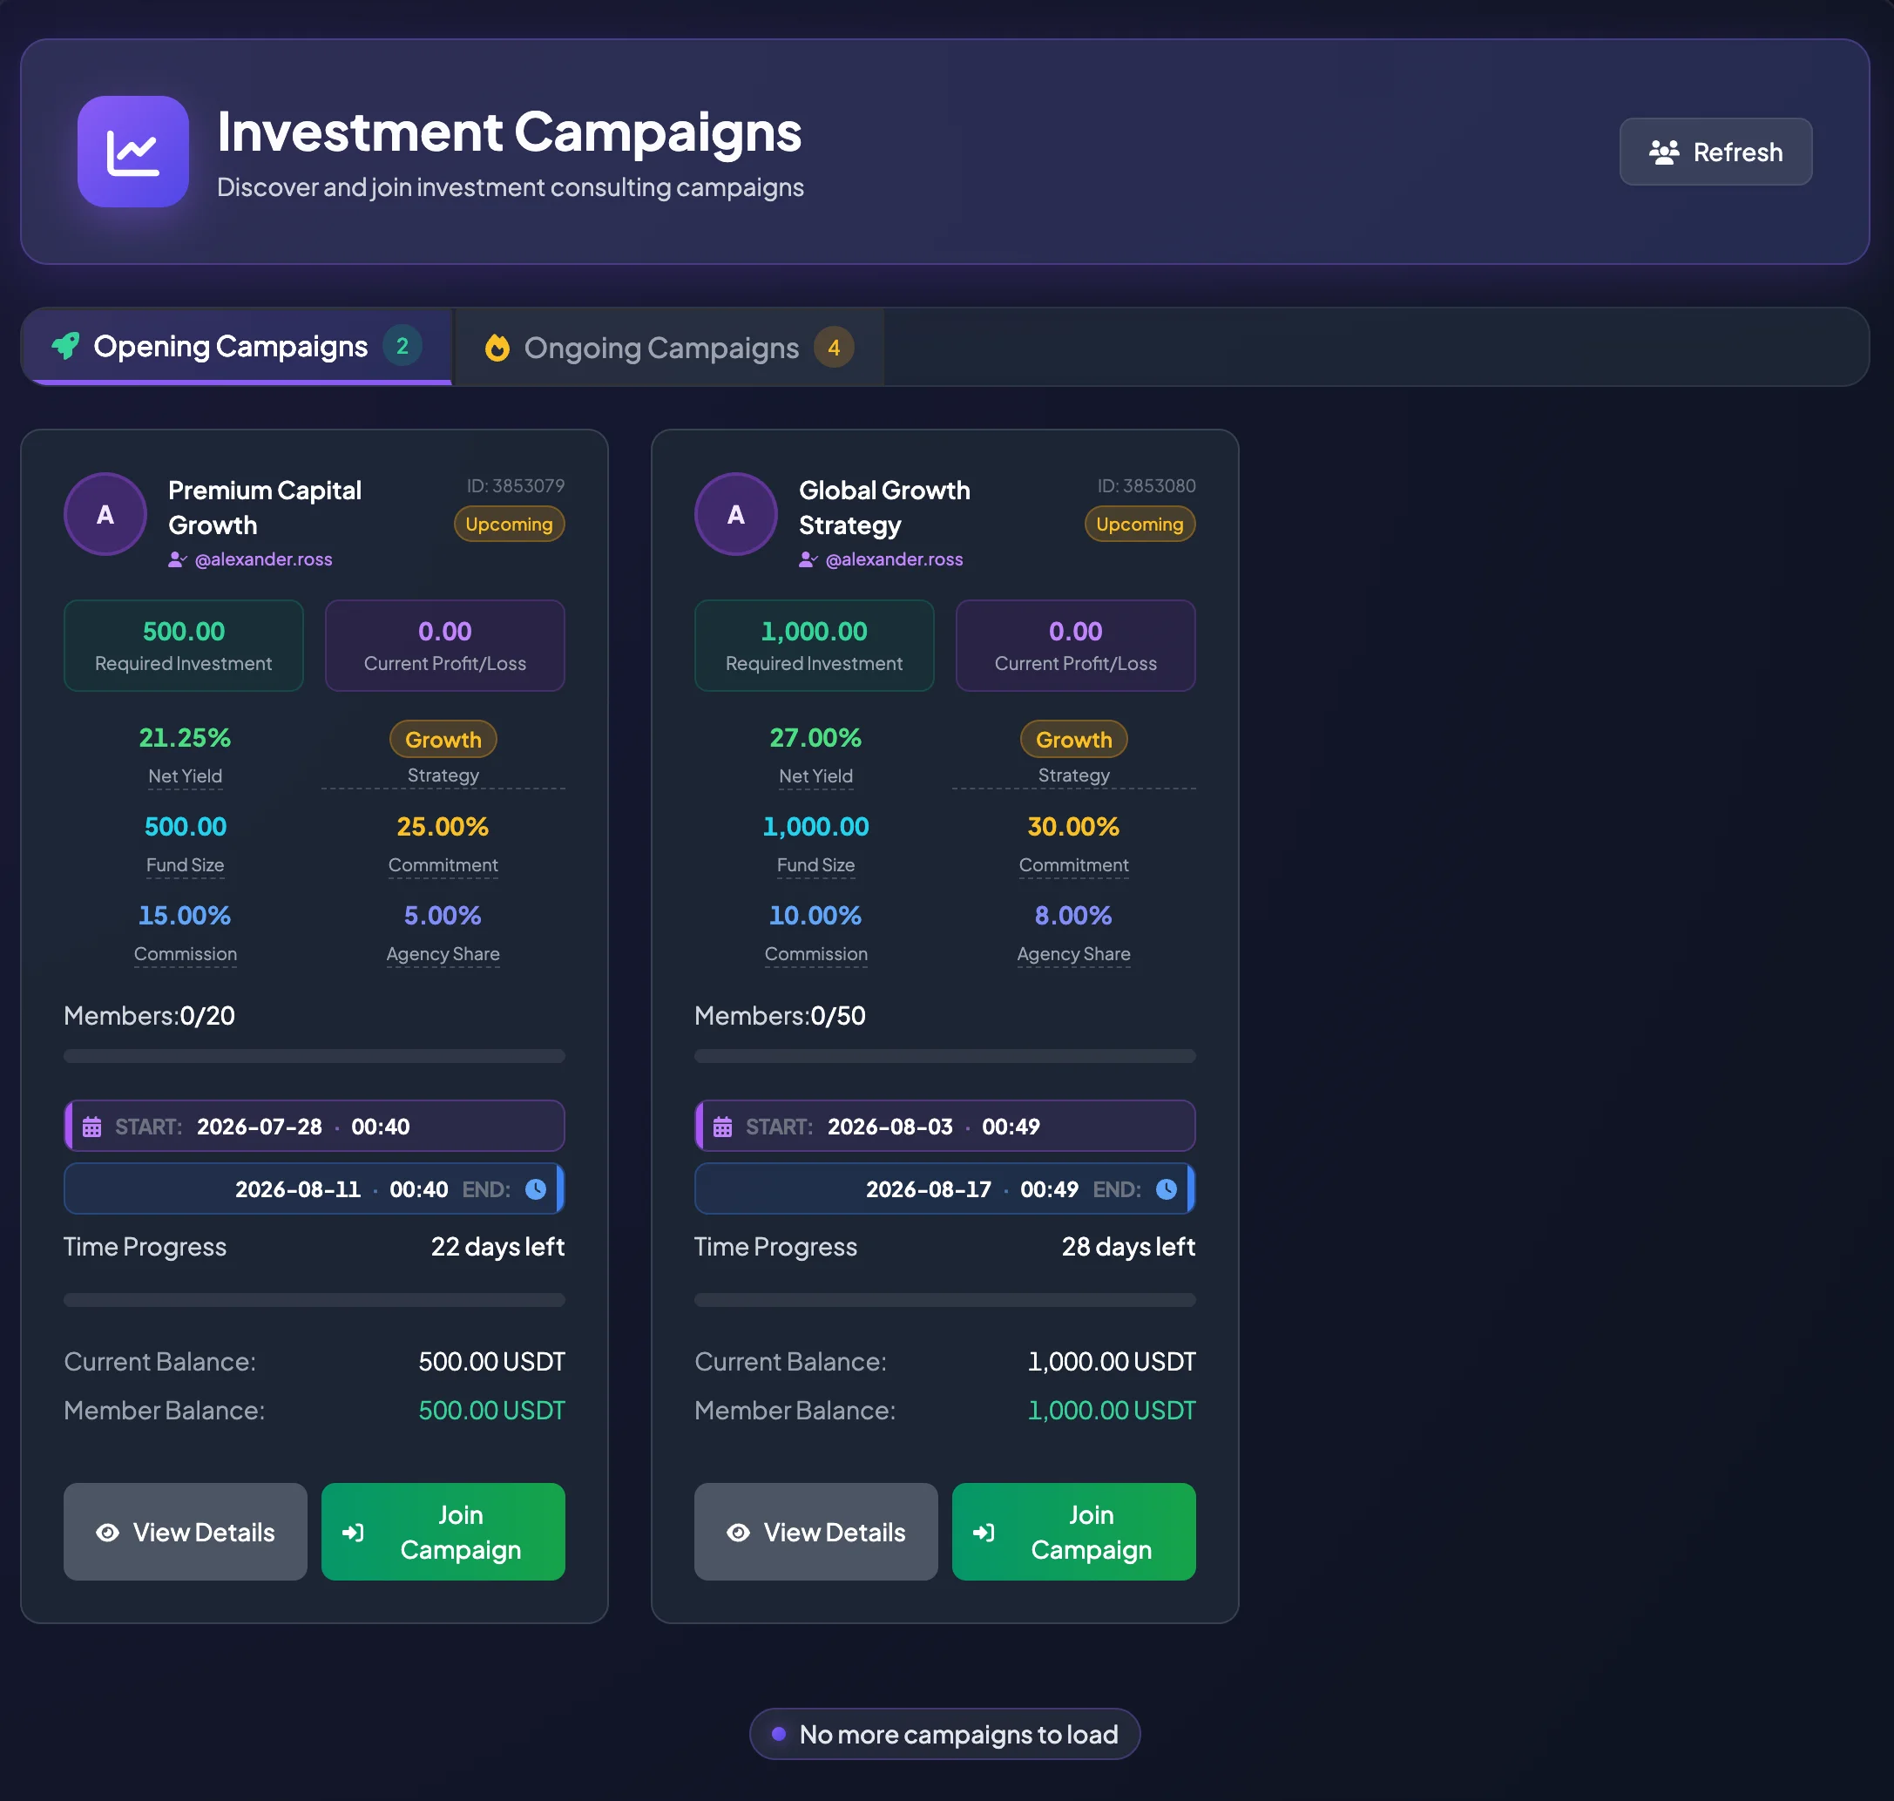Click the rocket icon on Opening Campaigns
The height and width of the screenshot is (1801, 1894).
(x=65, y=346)
